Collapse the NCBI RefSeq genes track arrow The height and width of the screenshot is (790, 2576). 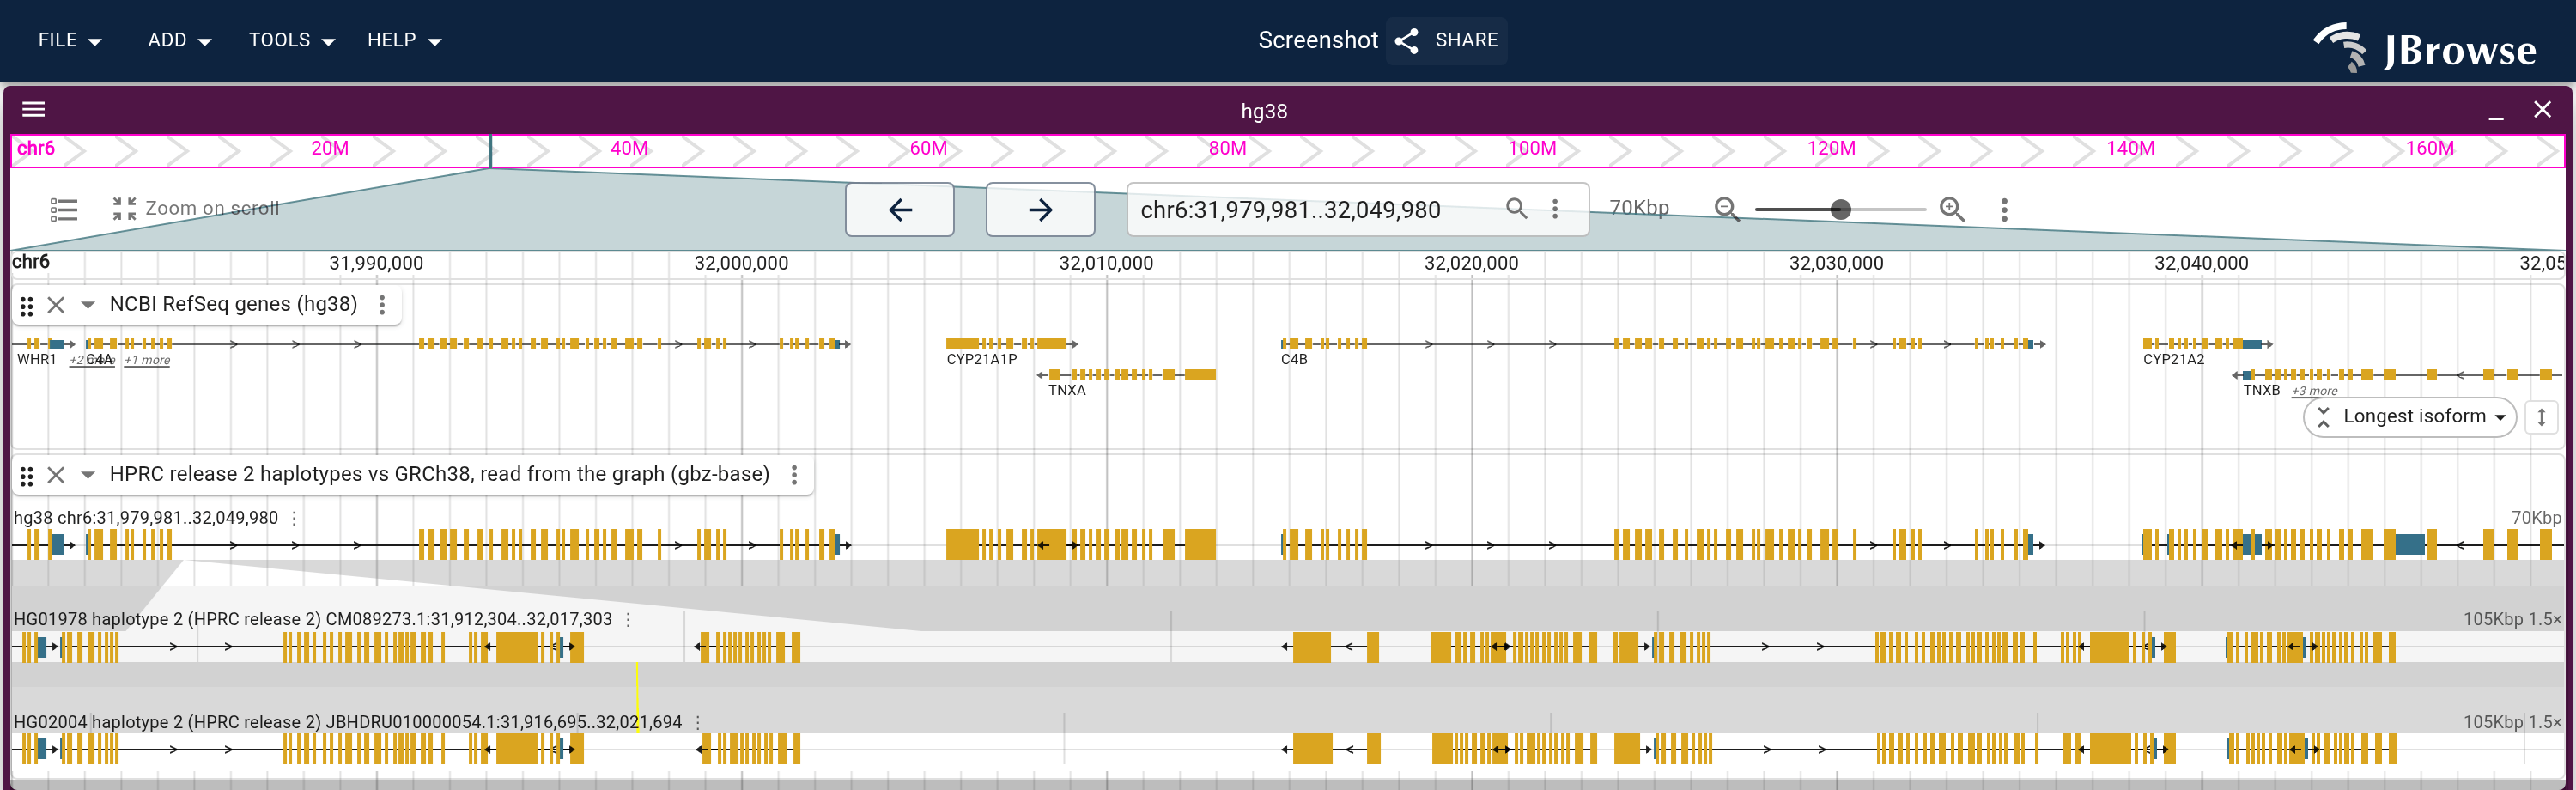coord(88,305)
